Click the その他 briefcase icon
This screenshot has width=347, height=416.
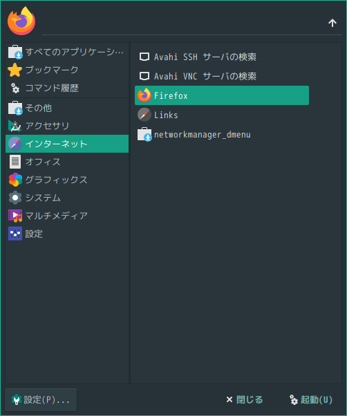[15, 108]
